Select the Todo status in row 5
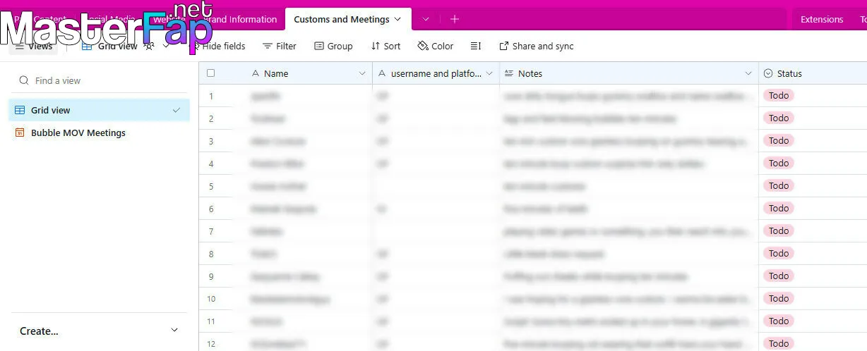The height and width of the screenshot is (351, 867). 779,185
